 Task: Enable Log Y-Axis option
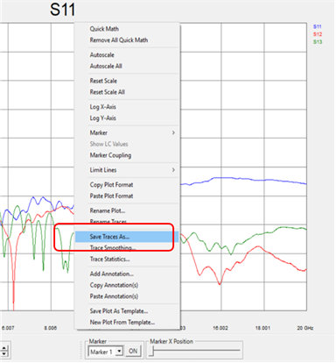point(127,118)
